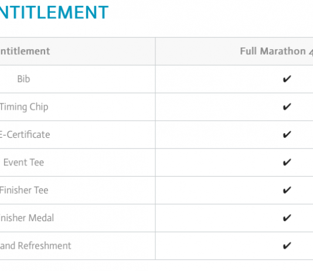This screenshot has width=313, height=271.
Task: Click the blank Full Marathon cell beside Finisher Medal
Action: [x=234, y=218]
